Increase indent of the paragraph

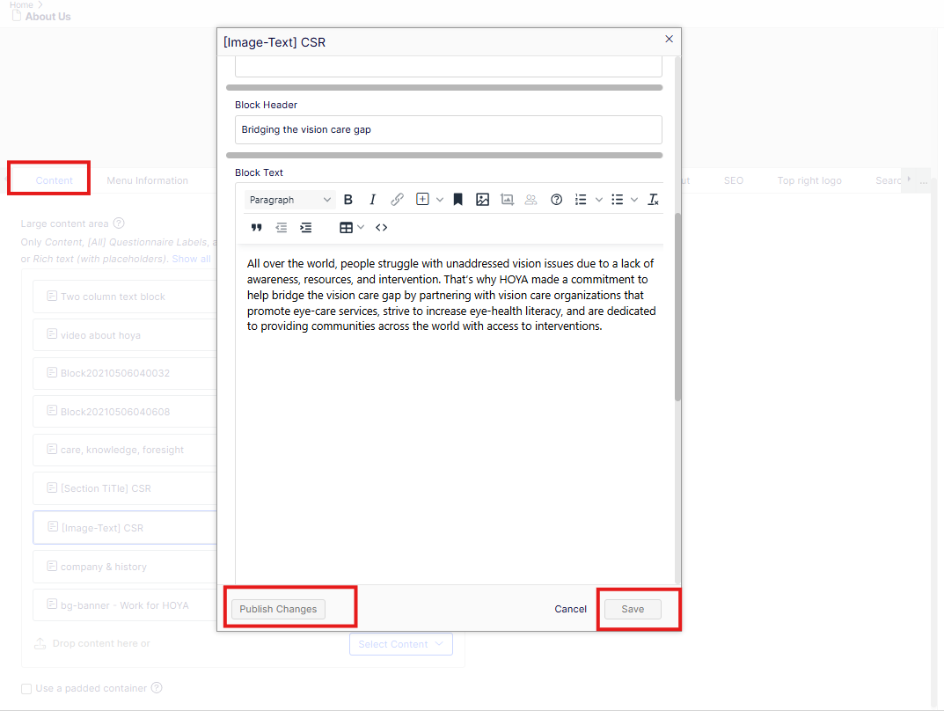tap(305, 228)
